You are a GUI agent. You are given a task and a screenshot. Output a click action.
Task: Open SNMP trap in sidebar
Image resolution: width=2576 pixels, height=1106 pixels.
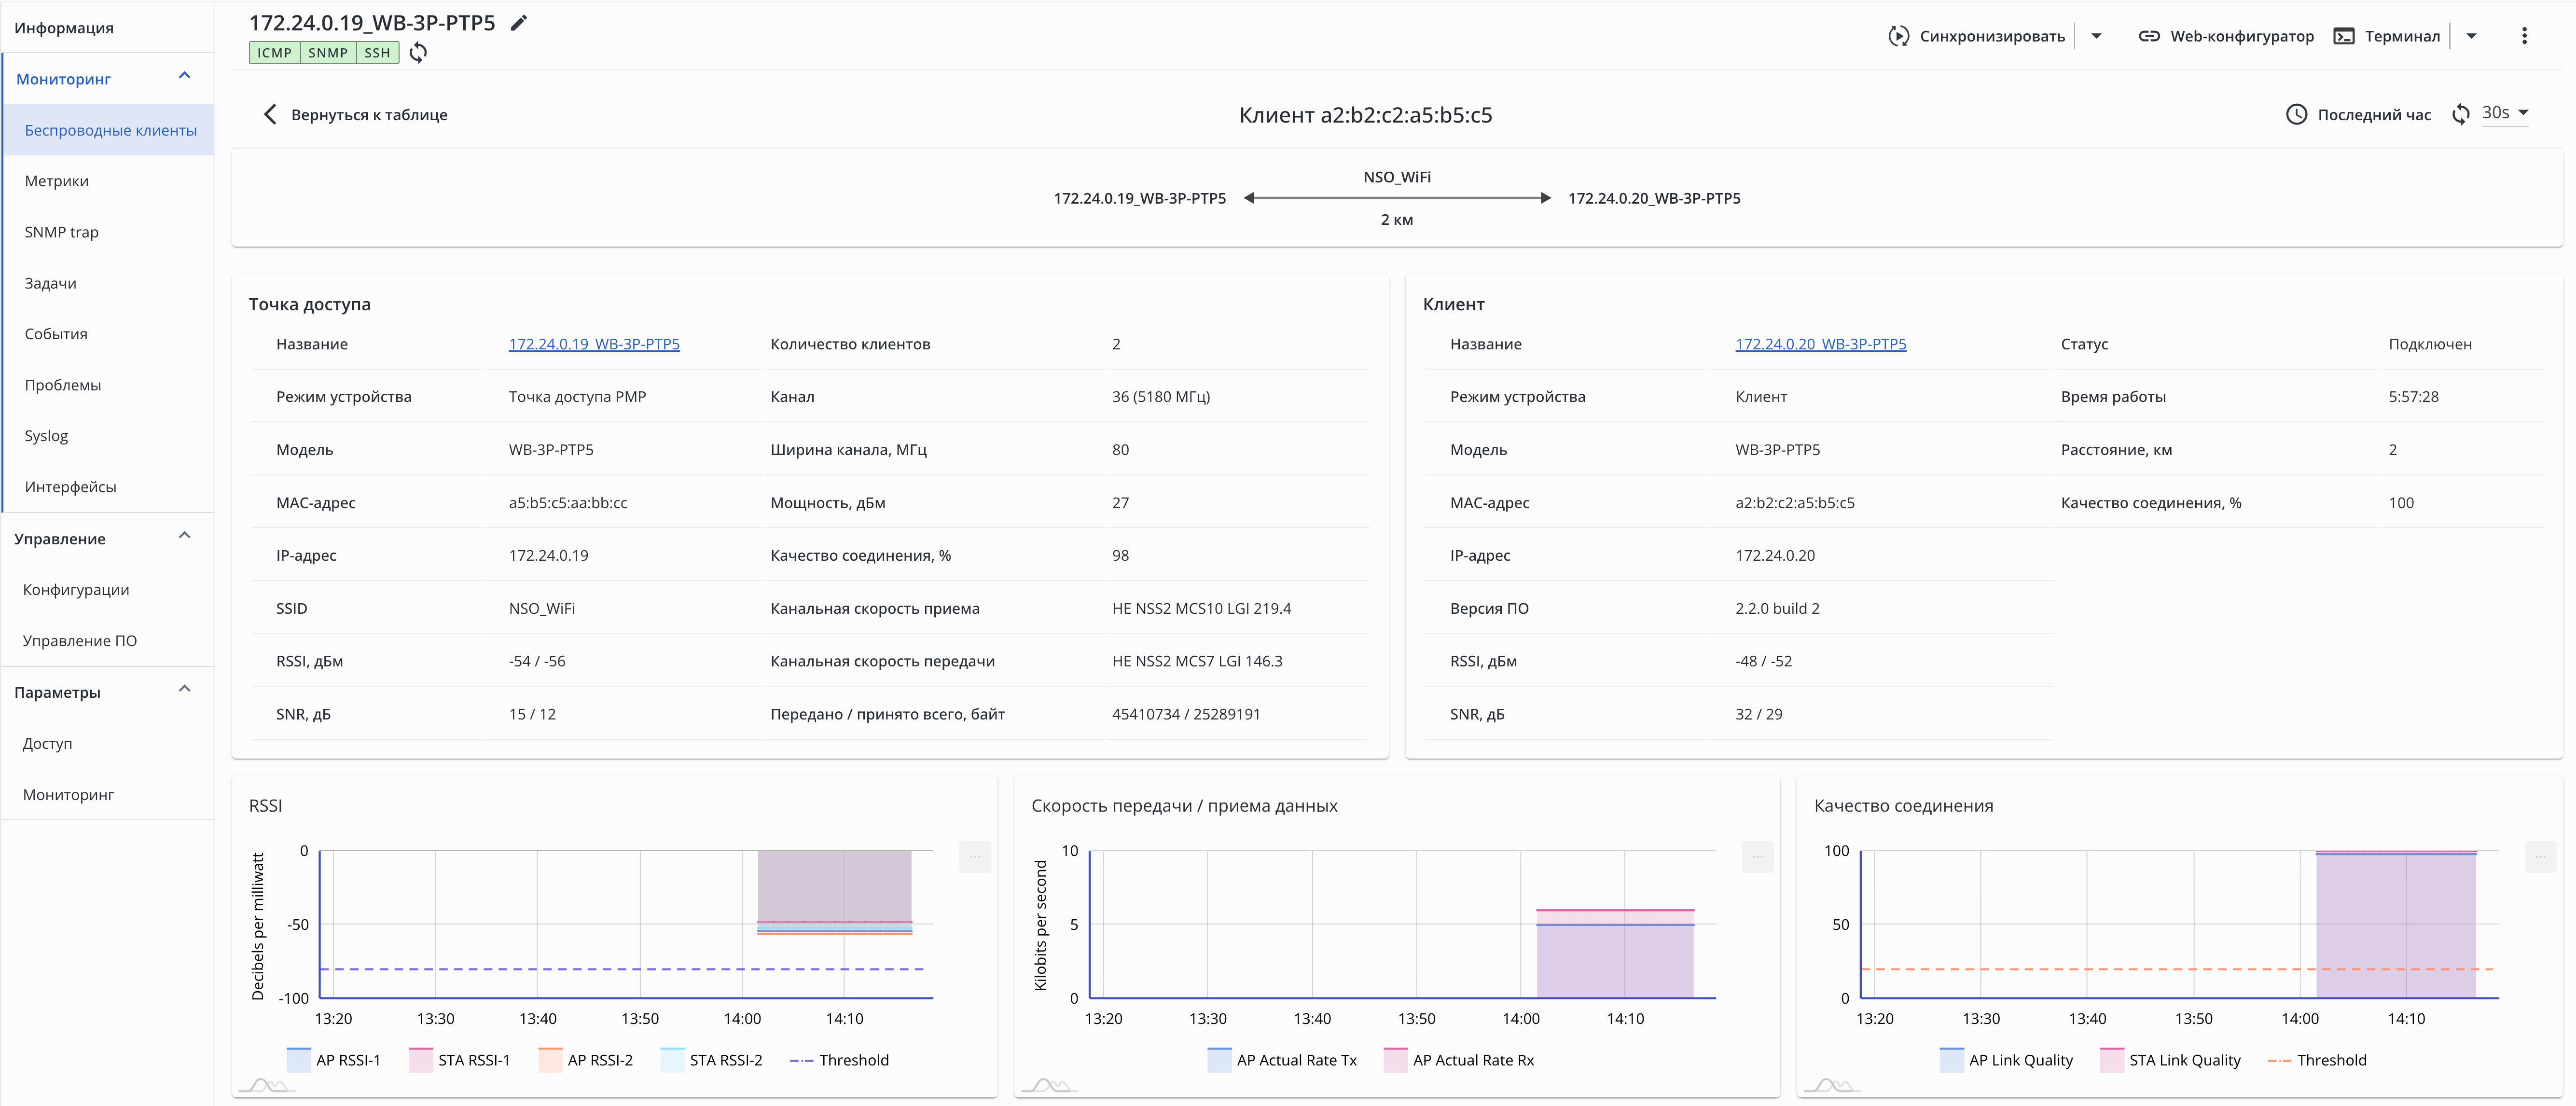61,232
